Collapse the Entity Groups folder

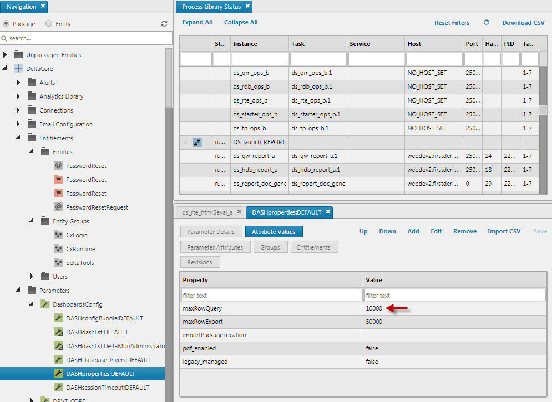[x=31, y=221]
